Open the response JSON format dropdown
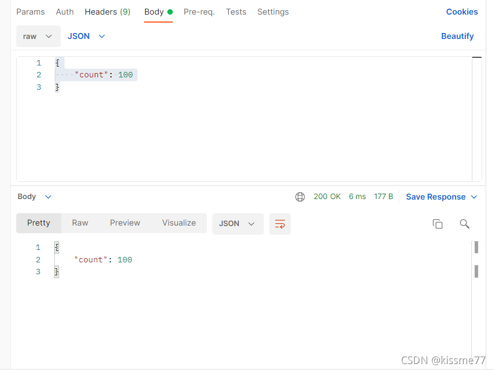The height and width of the screenshot is (370, 494). [x=238, y=224]
